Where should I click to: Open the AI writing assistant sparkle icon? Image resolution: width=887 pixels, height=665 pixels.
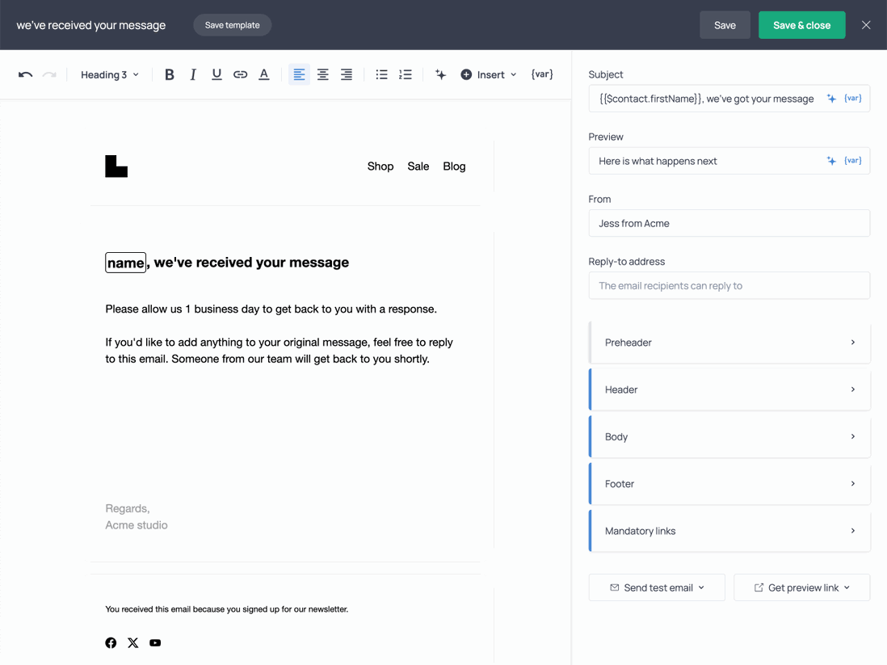tap(440, 74)
